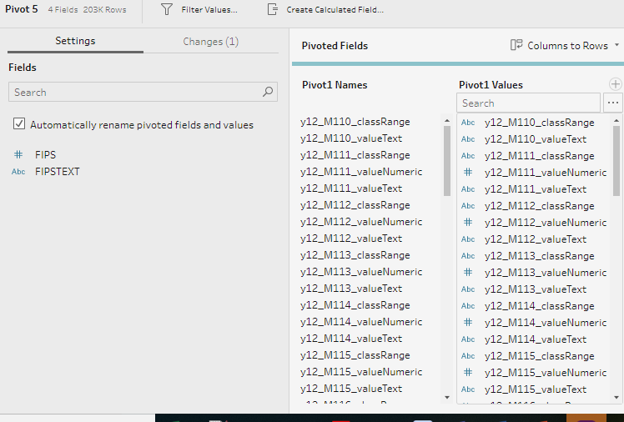Click the Create Calculated Field icon
624x422 pixels.
click(x=273, y=9)
